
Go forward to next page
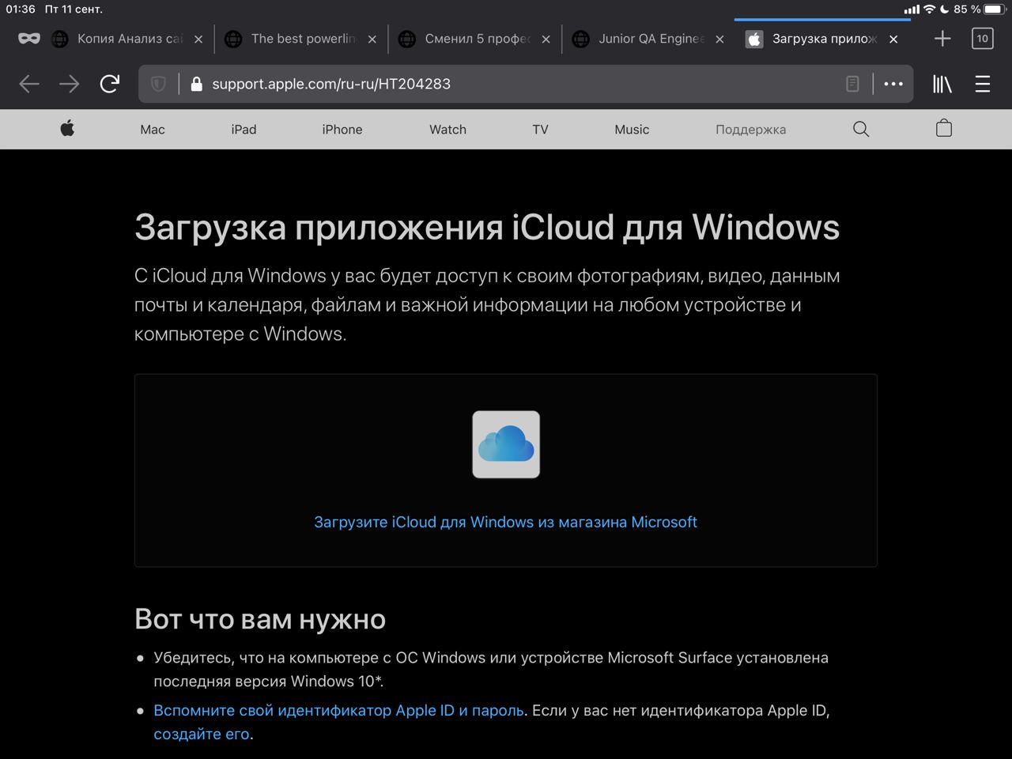point(70,84)
